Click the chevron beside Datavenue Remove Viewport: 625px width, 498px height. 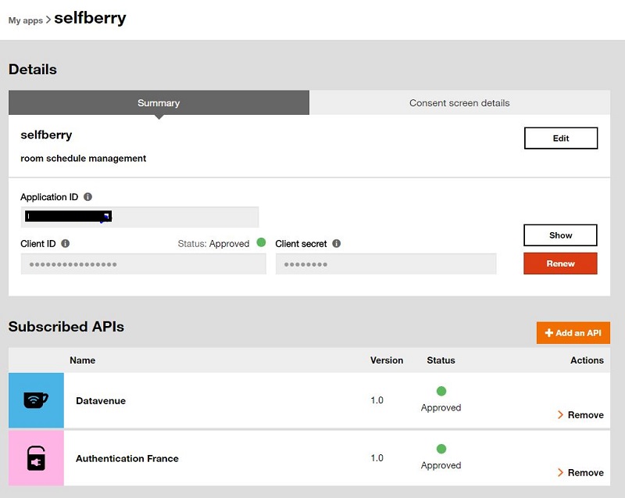coord(560,414)
